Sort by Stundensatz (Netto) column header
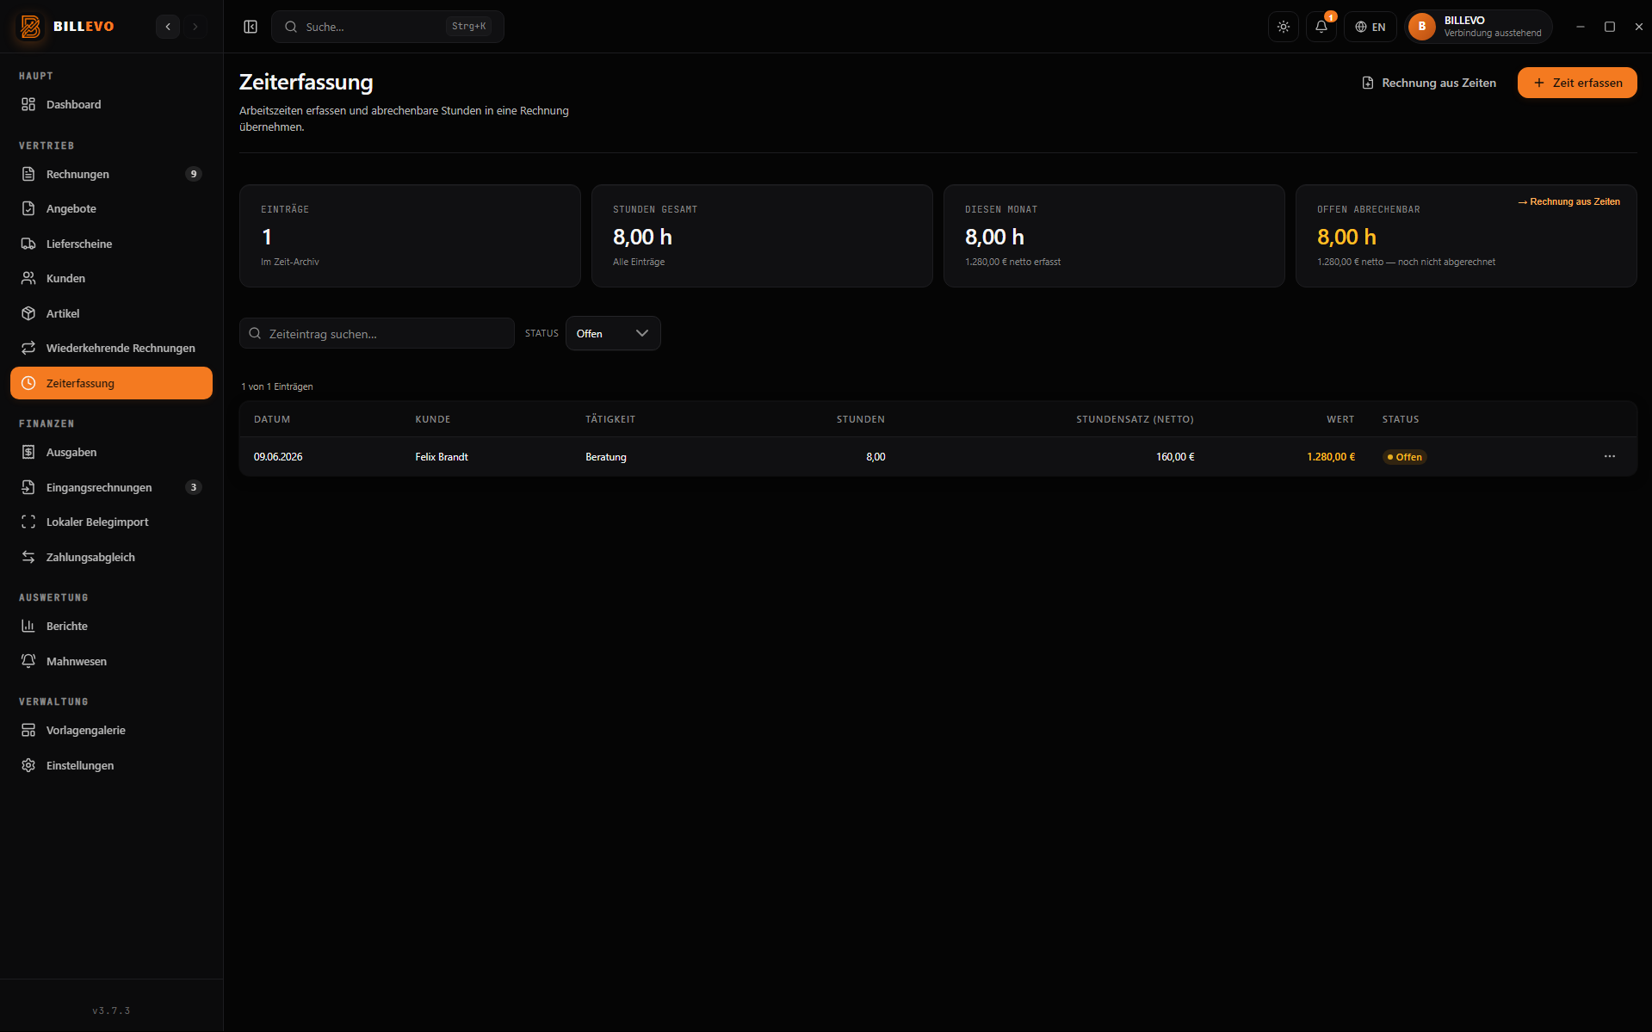The image size is (1652, 1032). (x=1135, y=419)
